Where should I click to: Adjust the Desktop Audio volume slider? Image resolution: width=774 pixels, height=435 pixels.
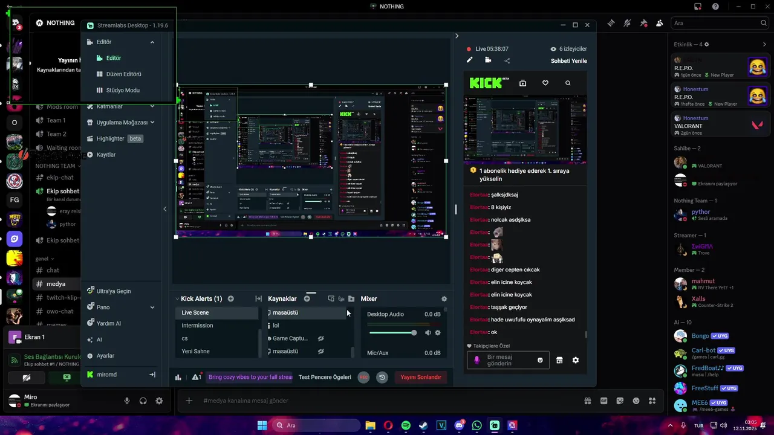click(x=392, y=333)
